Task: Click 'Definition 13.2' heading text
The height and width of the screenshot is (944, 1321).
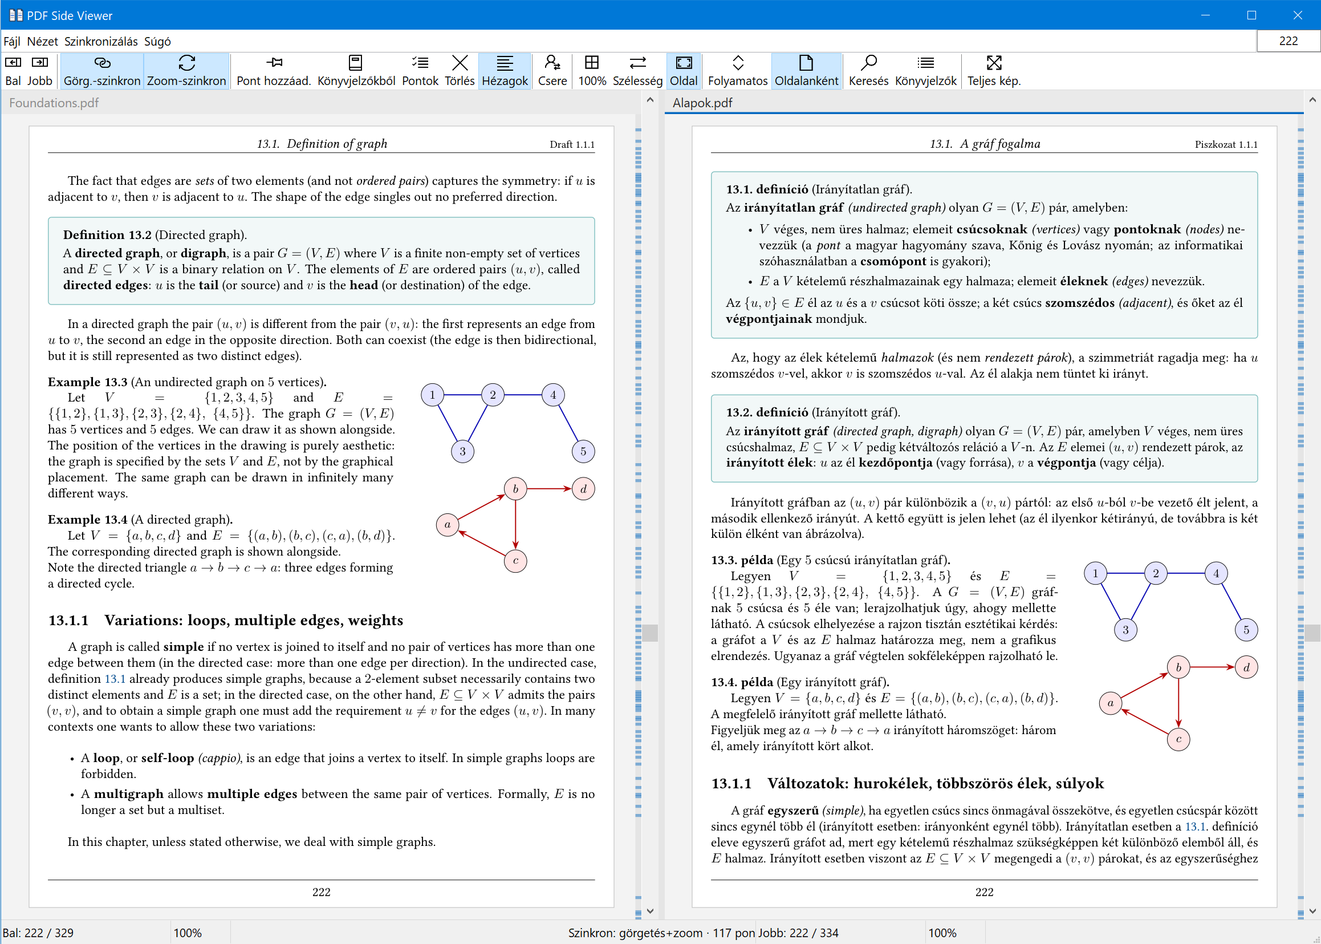Action: (x=107, y=235)
